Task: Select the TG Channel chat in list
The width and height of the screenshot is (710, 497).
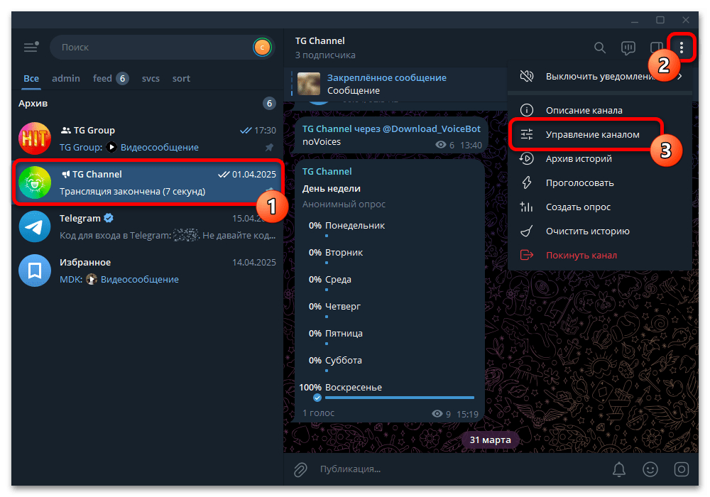Action: 147,182
